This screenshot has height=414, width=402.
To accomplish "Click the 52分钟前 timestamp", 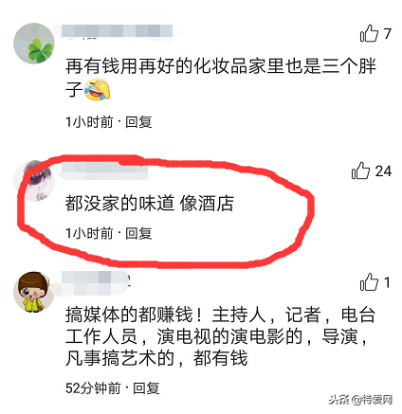I will pyautogui.click(x=93, y=388).
